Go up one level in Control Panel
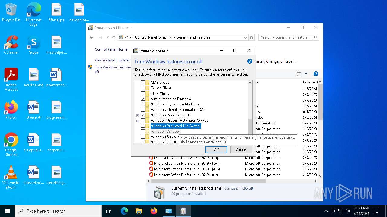This screenshot has width=387, height=217. (x=114, y=37)
